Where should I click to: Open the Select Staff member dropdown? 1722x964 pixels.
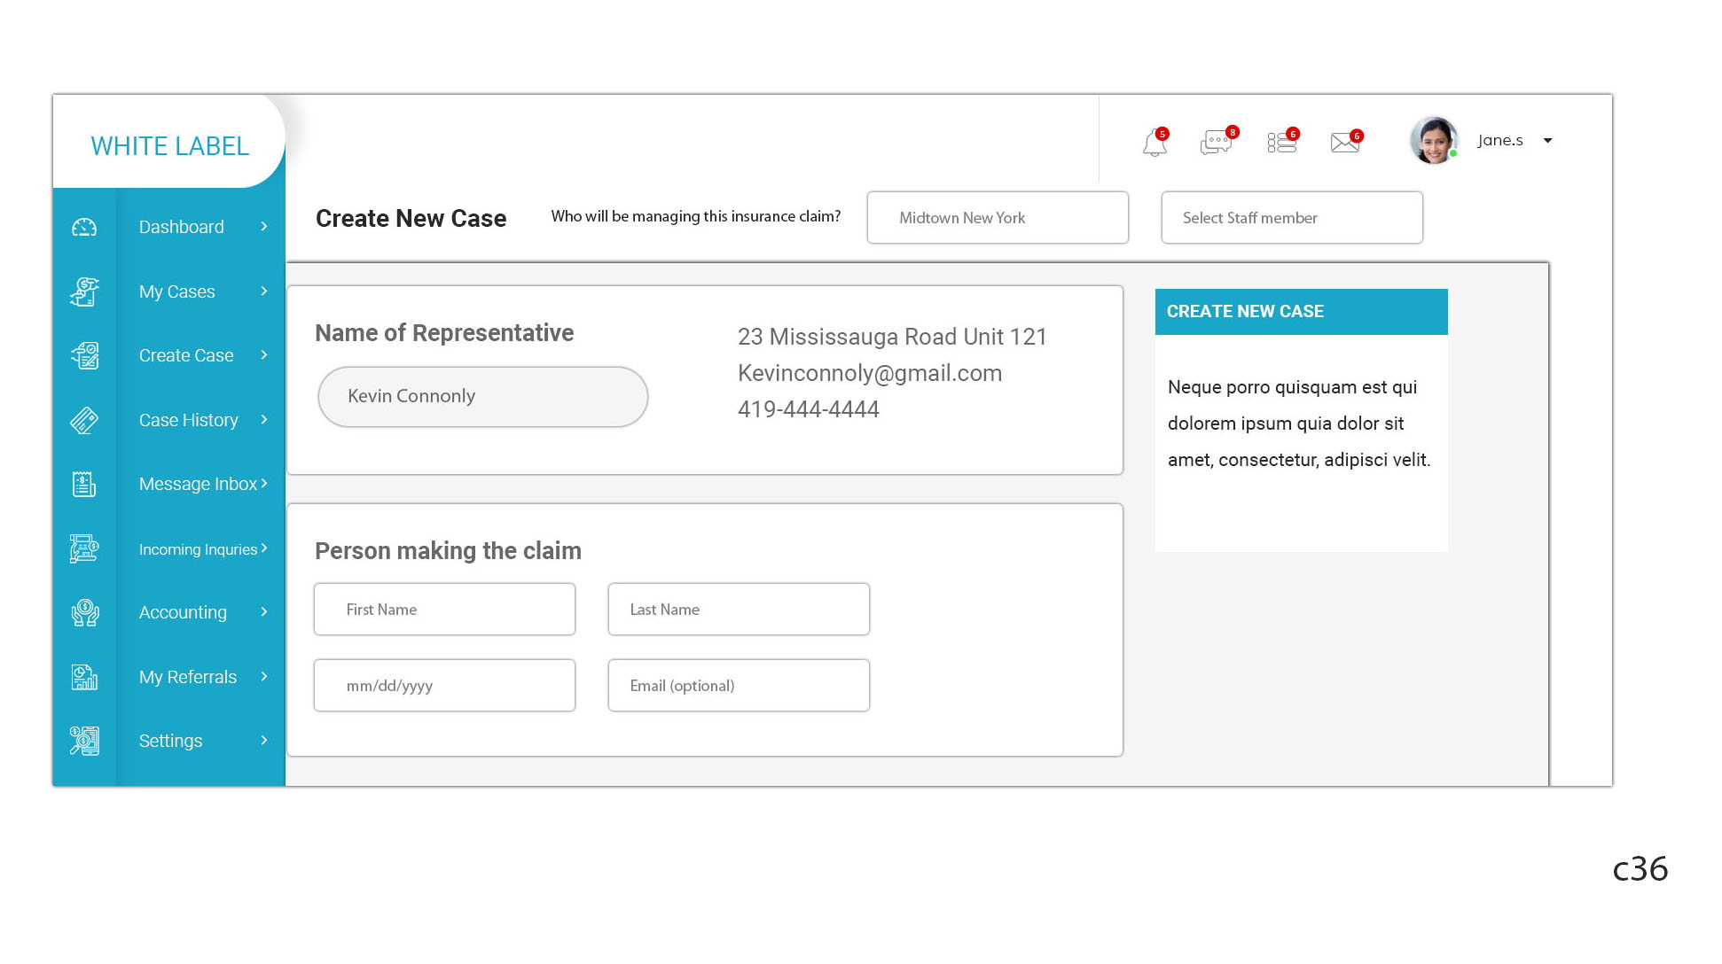[1291, 218]
